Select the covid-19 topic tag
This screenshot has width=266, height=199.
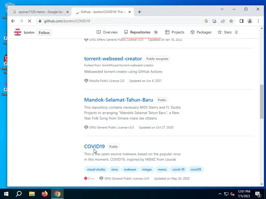coord(178,169)
